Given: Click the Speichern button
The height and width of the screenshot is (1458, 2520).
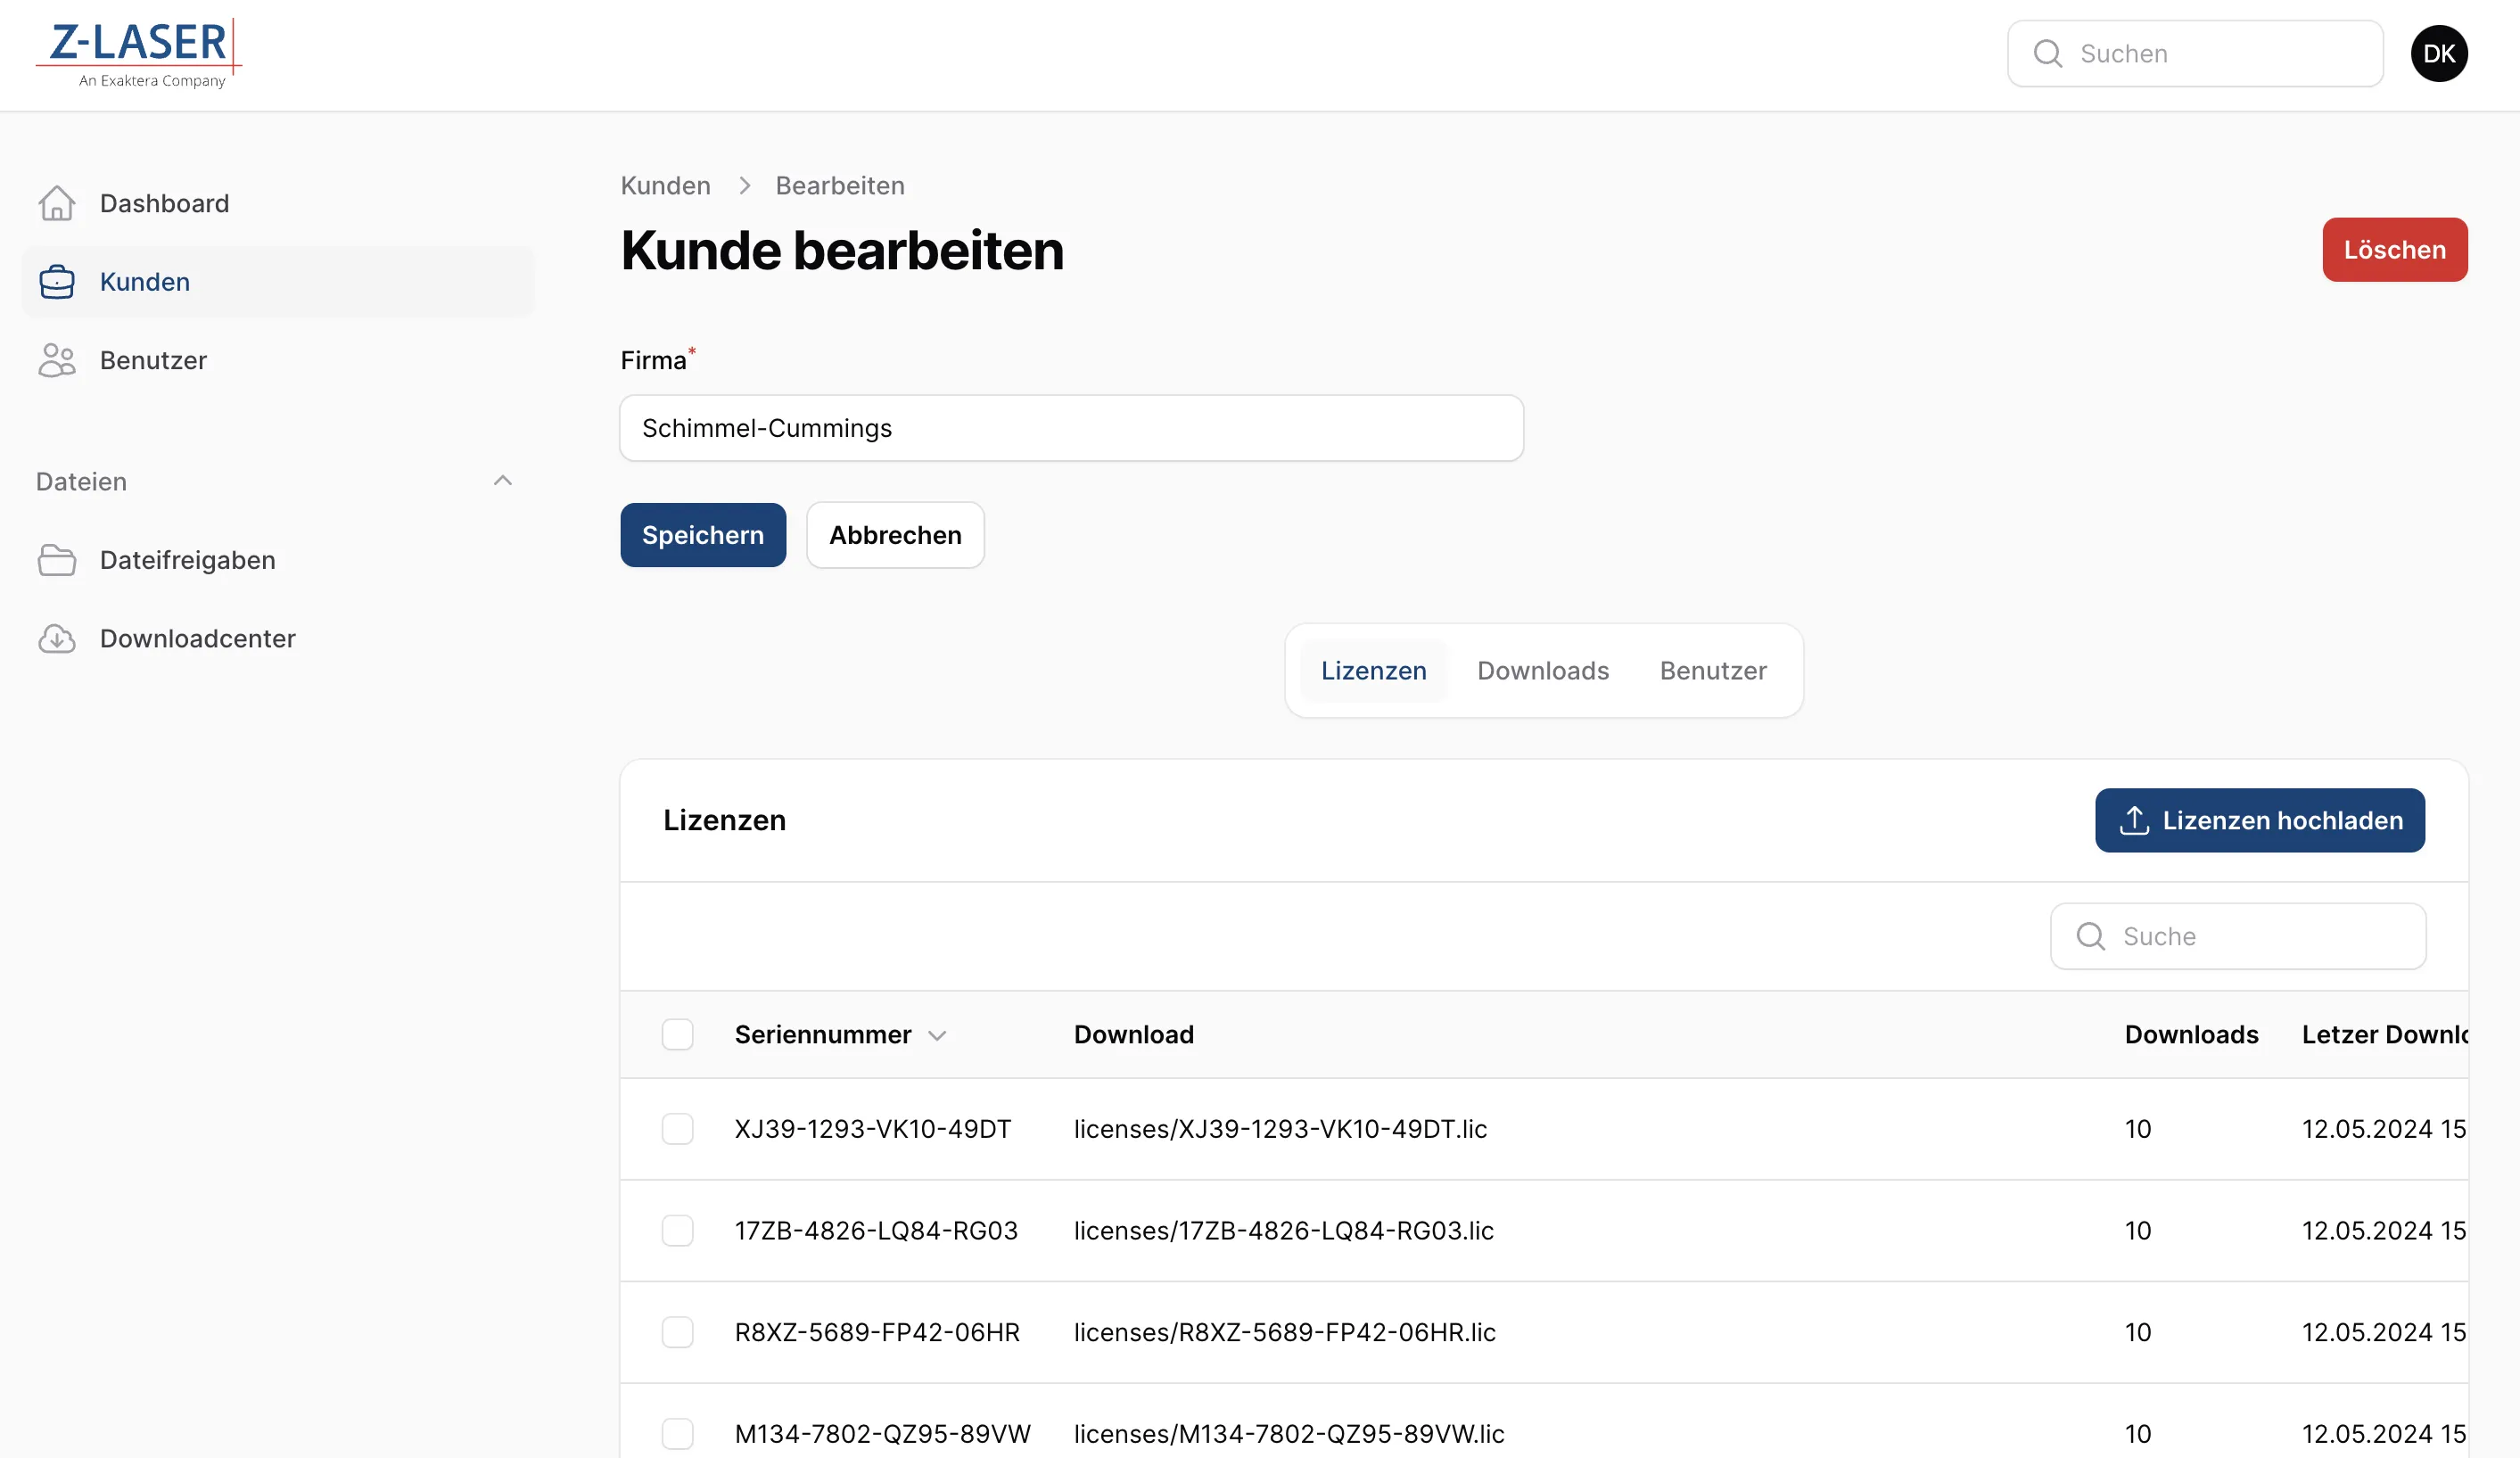Looking at the screenshot, I should tap(702, 535).
